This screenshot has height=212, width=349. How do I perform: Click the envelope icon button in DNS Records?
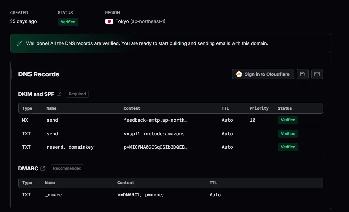(317, 74)
